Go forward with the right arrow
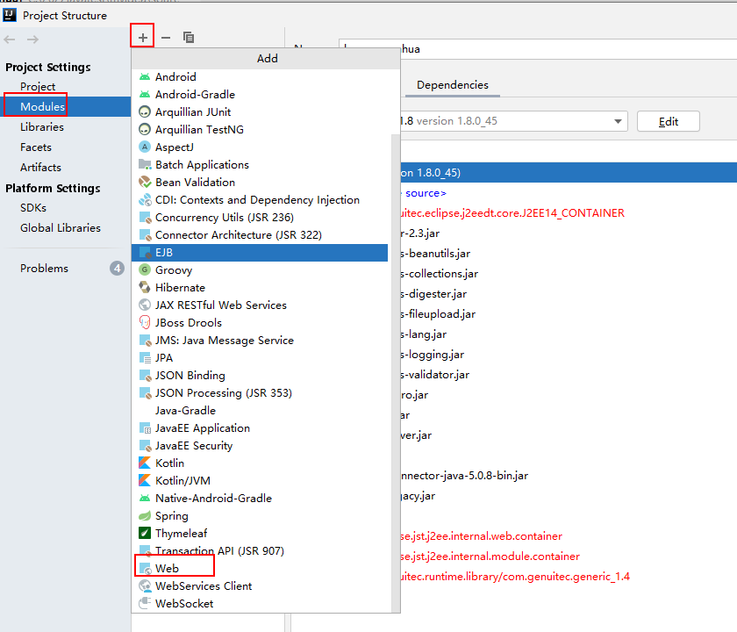This screenshot has width=737, height=632. (33, 39)
